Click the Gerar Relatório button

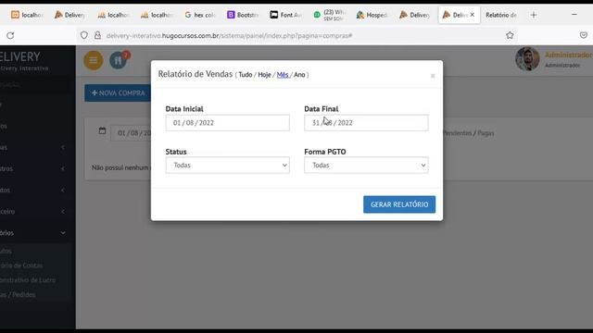click(x=399, y=204)
